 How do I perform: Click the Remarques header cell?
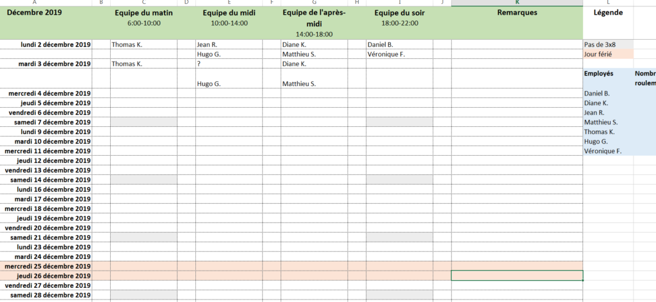point(517,23)
